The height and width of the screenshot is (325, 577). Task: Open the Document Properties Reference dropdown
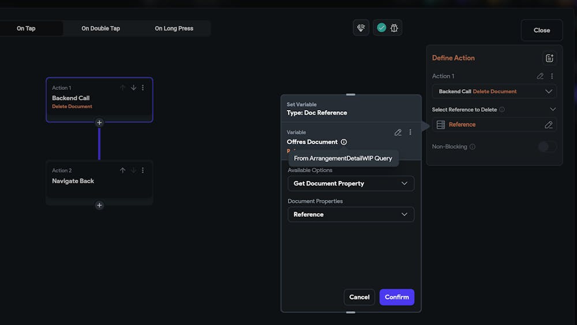click(x=351, y=214)
